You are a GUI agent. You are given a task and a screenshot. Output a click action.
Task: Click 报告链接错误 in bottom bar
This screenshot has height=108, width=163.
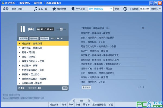[x=99, y=104]
